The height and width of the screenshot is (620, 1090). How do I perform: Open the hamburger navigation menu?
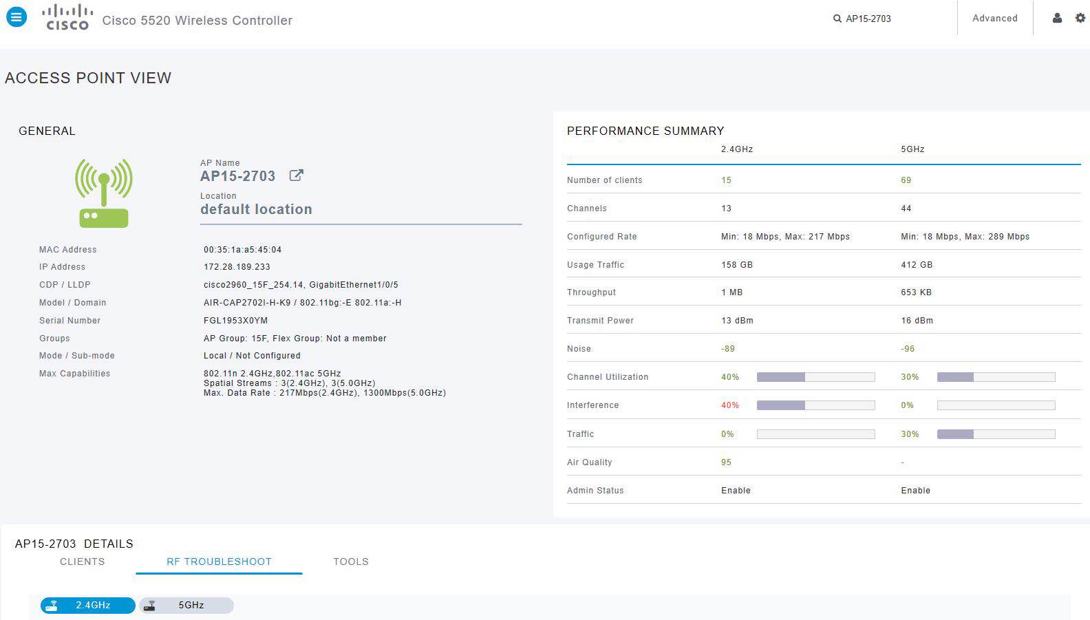(17, 17)
